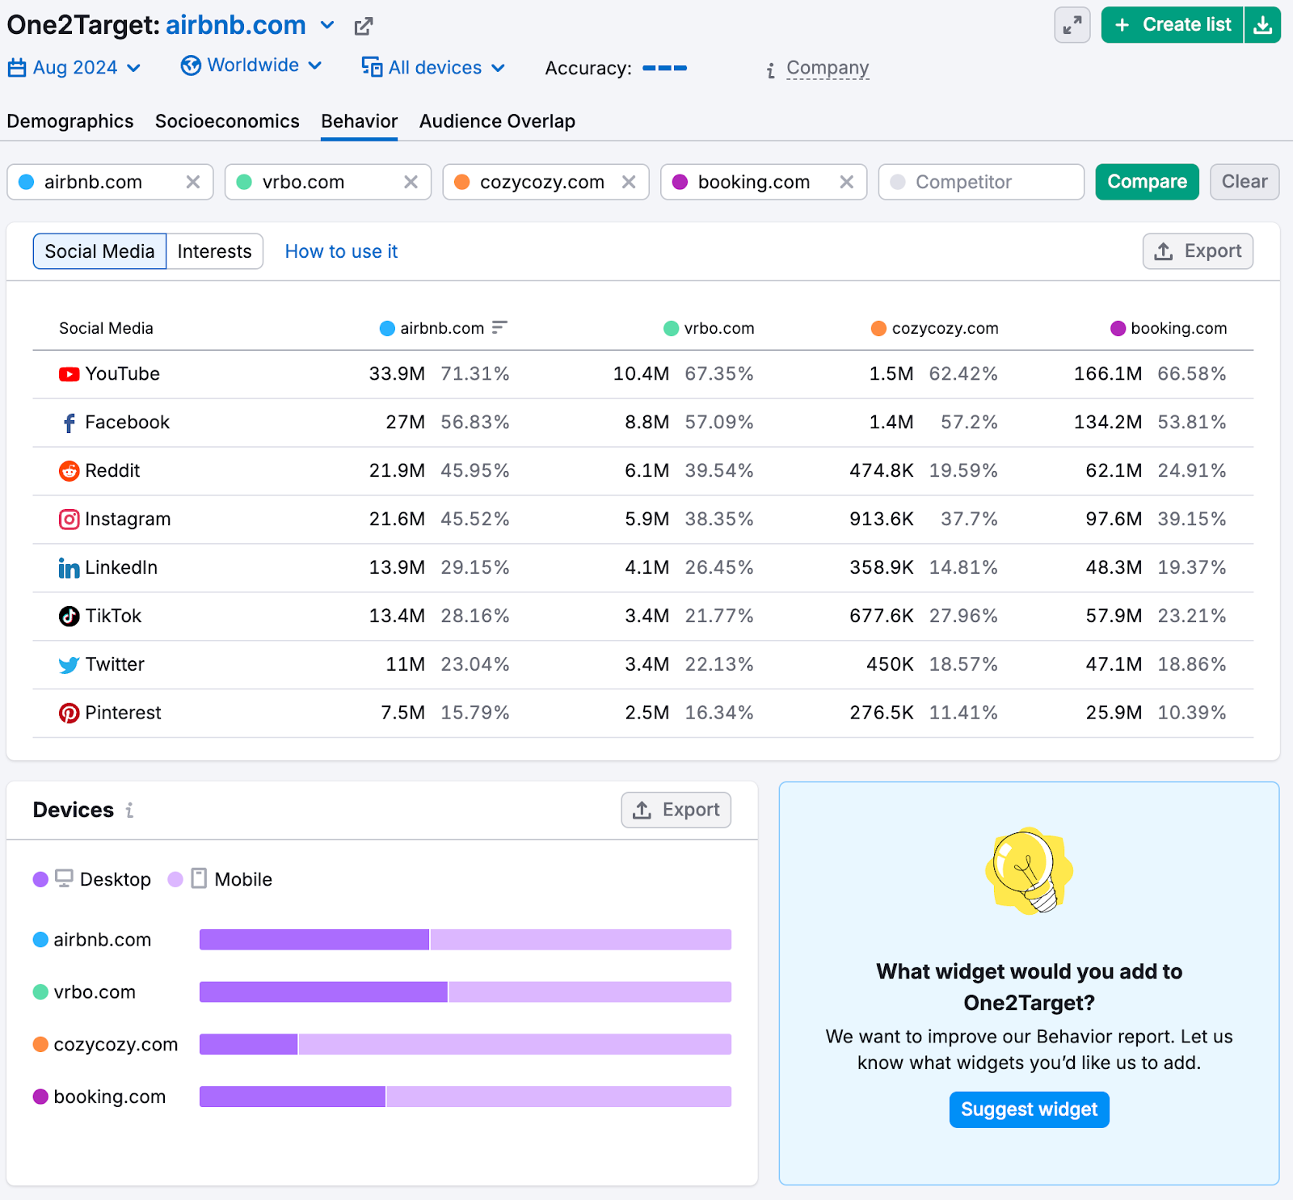Click the Compare button
Image resolution: width=1293 pixels, height=1200 pixels.
pyautogui.click(x=1147, y=182)
